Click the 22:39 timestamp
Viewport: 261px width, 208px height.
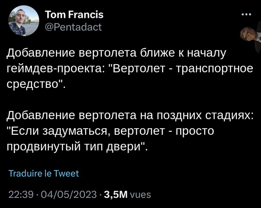20,195
